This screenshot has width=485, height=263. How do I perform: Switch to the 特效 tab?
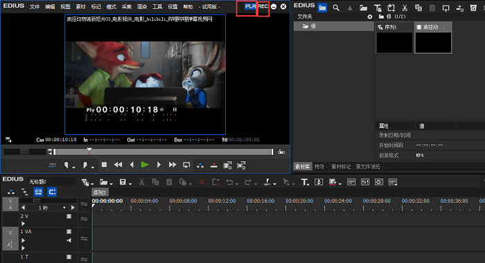[x=319, y=167]
